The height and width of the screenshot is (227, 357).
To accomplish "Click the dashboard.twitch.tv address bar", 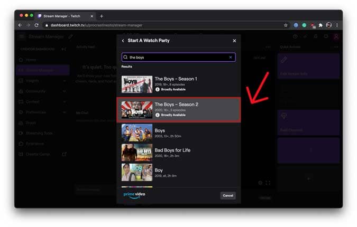I will click(x=164, y=25).
